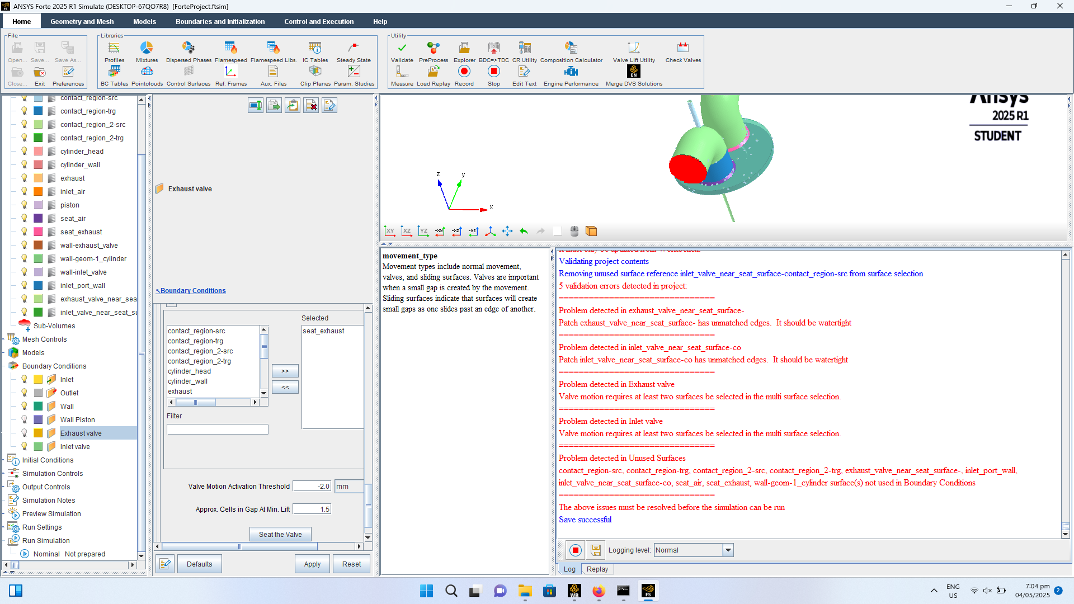
Task: Open Control and Execution tab
Action: [319, 21]
